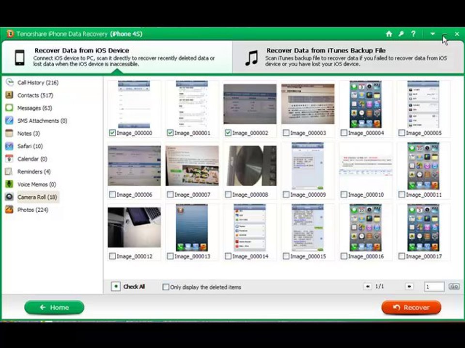Image resolution: width=465 pixels, height=348 pixels.
Task: Select thumbnail of Image_000006
Action: tap(134, 166)
